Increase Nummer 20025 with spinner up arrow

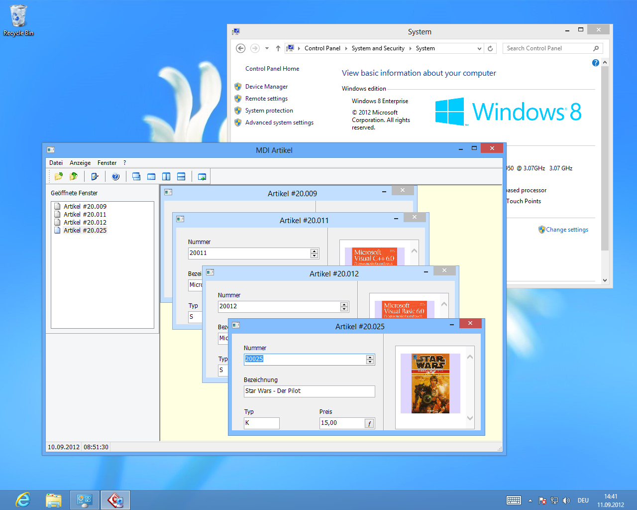point(370,357)
